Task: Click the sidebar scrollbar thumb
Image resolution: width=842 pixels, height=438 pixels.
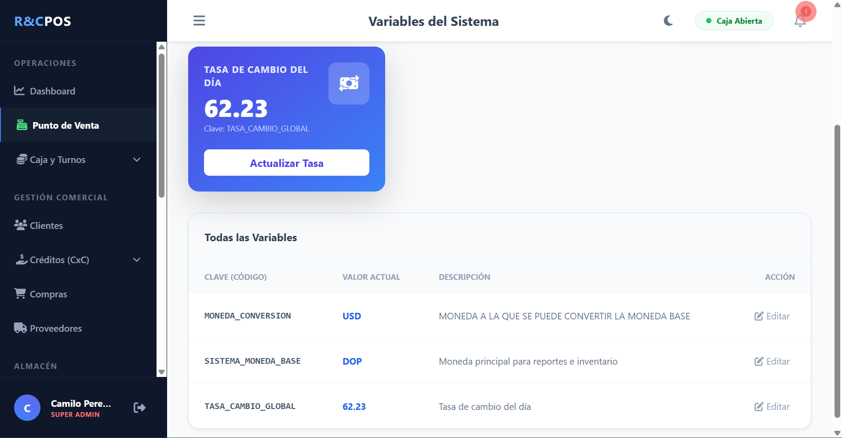Action: (161, 126)
